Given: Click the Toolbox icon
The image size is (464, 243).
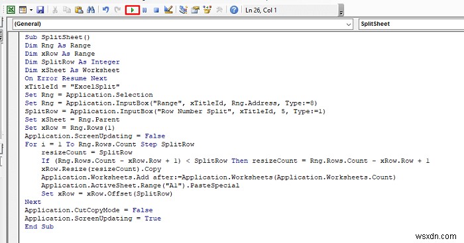Looking at the screenshot, I should click(219, 10).
